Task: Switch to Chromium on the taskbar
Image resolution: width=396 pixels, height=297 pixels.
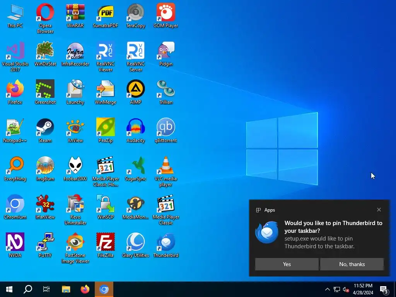Action: [104, 289]
